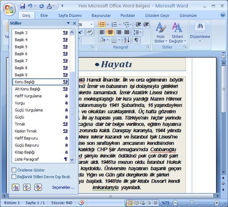Open Stiller pane options arrow
The width and height of the screenshot is (228, 207).
coord(68,23)
